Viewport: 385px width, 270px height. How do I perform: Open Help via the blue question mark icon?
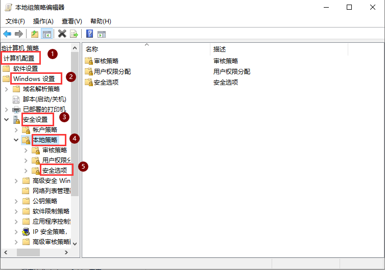pyautogui.click(x=89, y=34)
